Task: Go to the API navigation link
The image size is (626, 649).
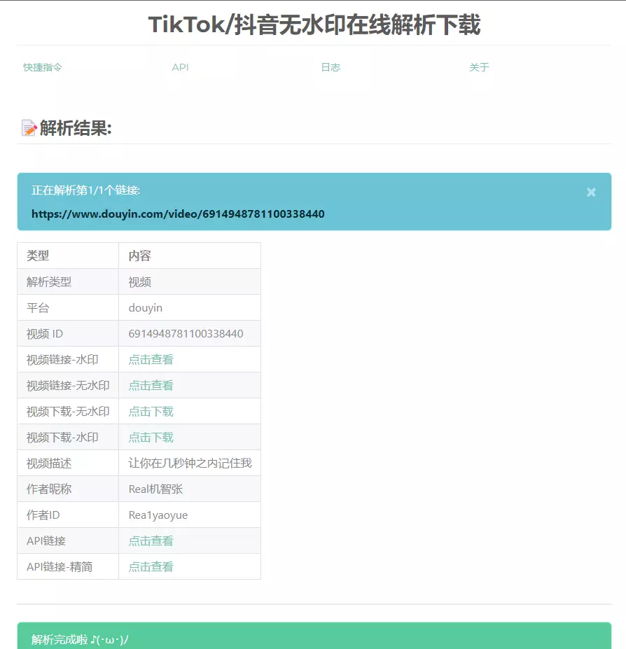Action: click(x=180, y=67)
